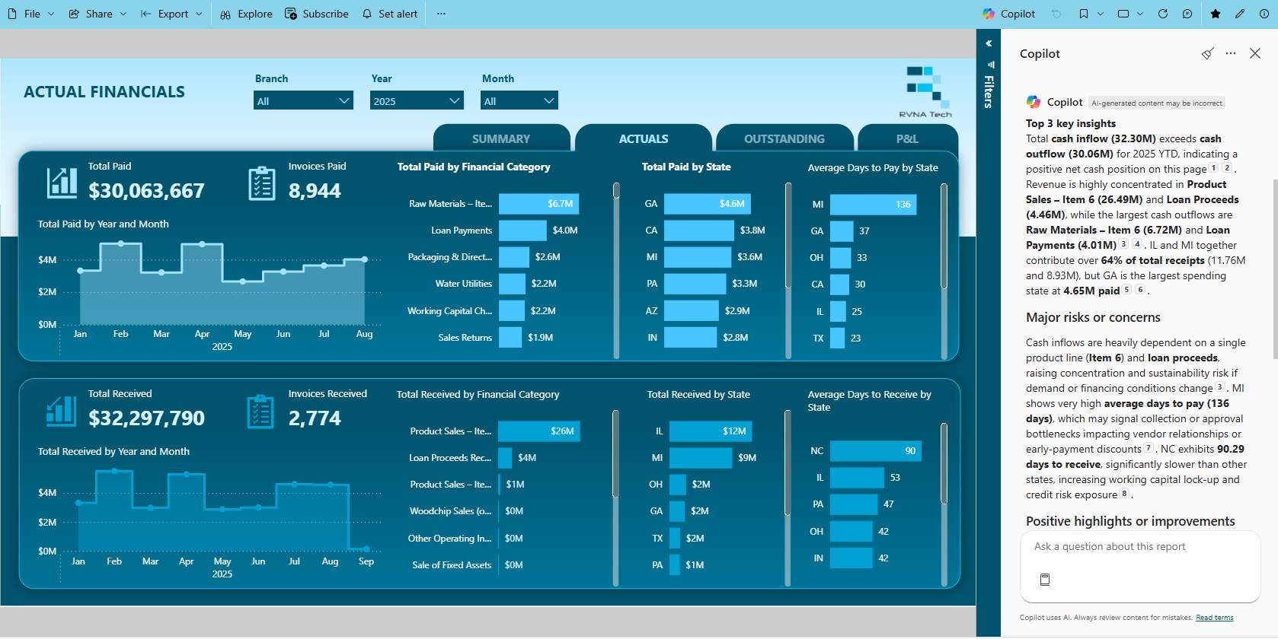Click the $30,063,667 Total Paid value
Image resolution: width=1278 pixels, height=639 pixels.
[146, 190]
